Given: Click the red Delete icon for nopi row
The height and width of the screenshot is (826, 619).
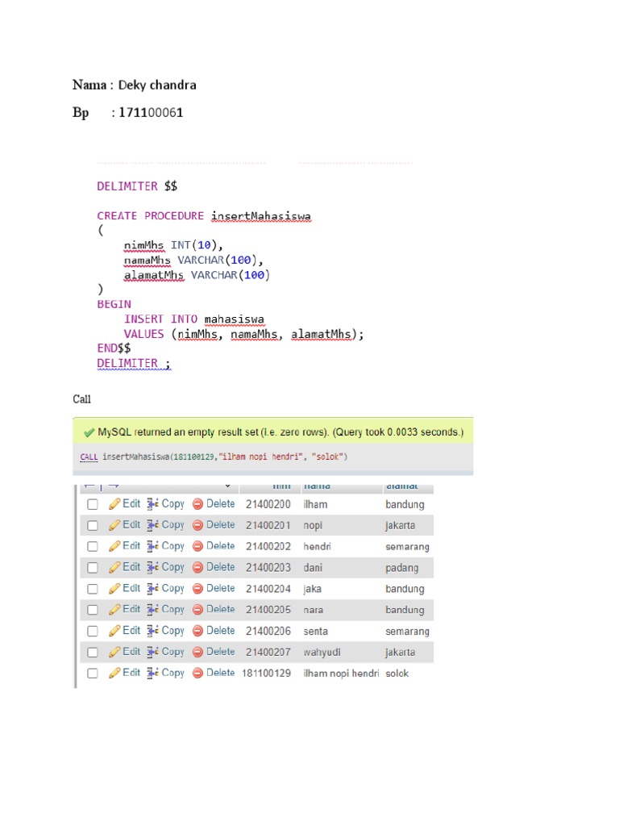Looking at the screenshot, I should 198,525.
